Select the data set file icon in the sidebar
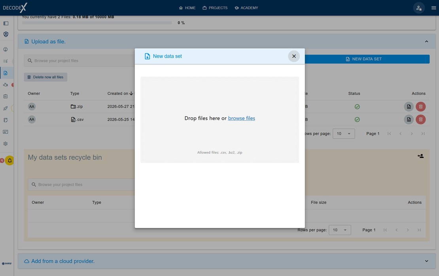The width and height of the screenshot is (439, 276). tap(6, 73)
